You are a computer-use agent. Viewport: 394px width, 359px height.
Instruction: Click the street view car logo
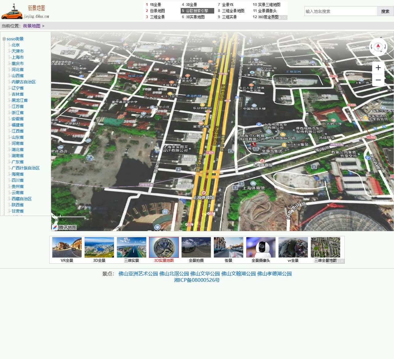[x=25, y=11]
